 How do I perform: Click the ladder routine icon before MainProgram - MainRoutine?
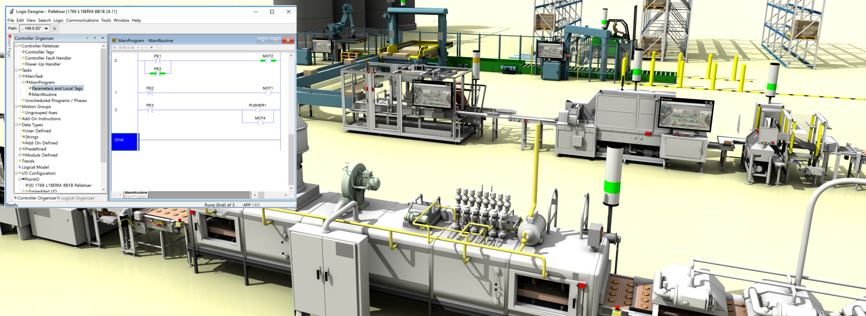[x=114, y=41]
